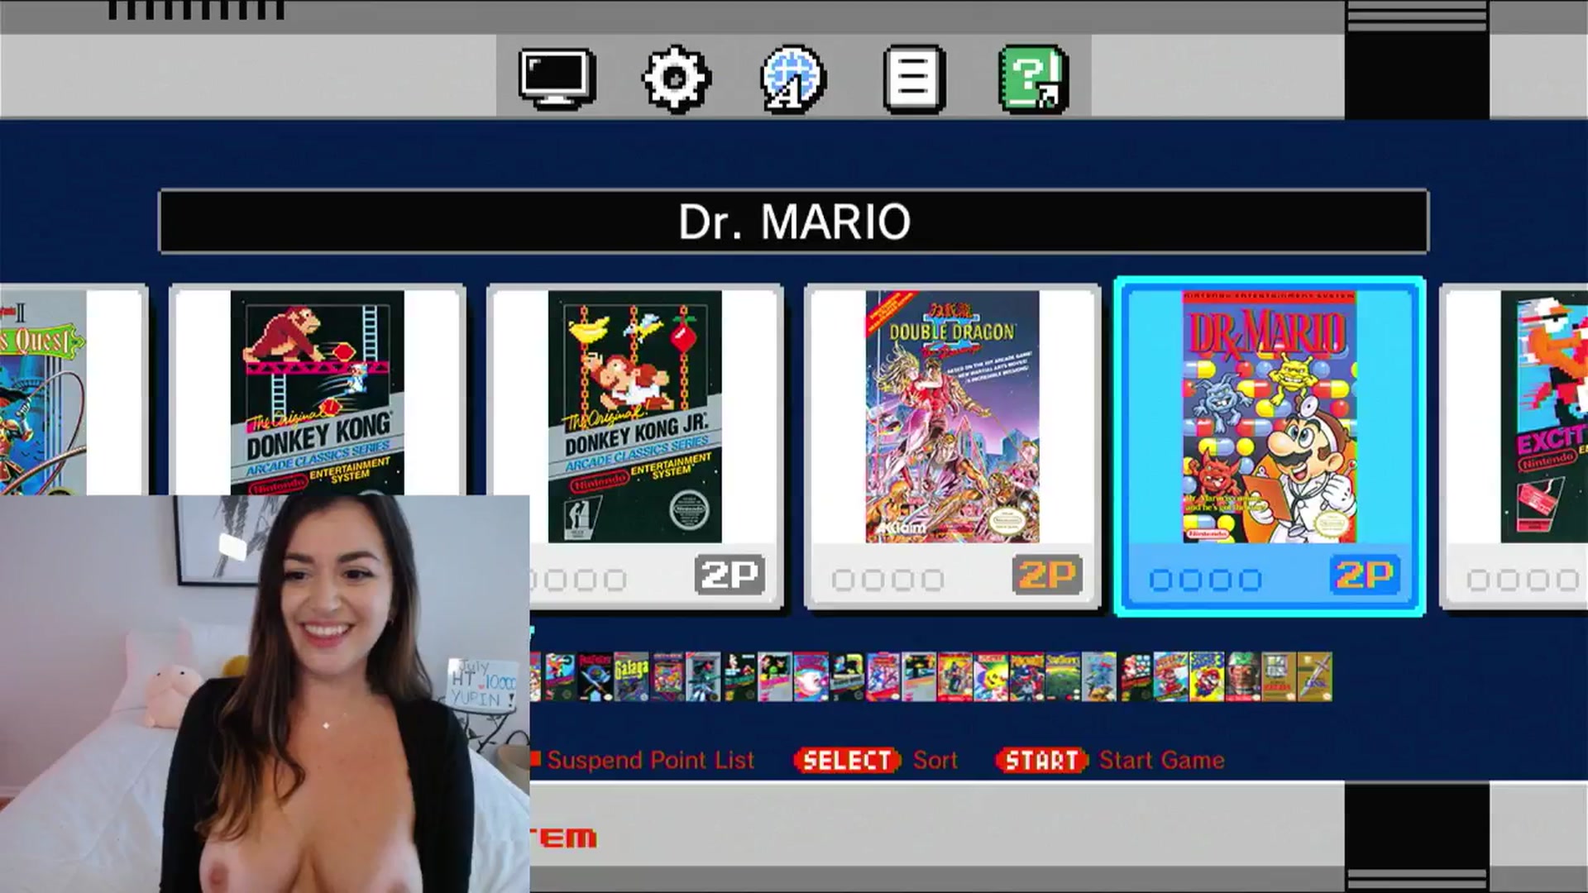Jump to Ice Climber in the thumbnail strip
The height and width of the screenshot is (893, 1588).
741,677
